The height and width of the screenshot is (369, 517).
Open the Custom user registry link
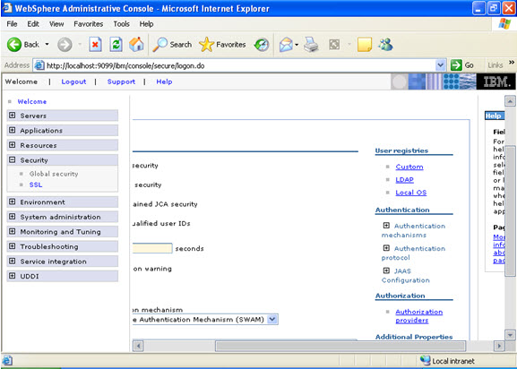pyautogui.click(x=409, y=167)
